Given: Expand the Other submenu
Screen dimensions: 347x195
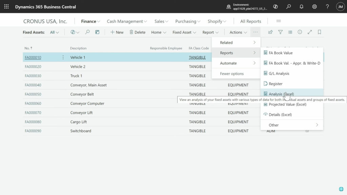Looking at the screenshot, I should click(x=292, y=125).
